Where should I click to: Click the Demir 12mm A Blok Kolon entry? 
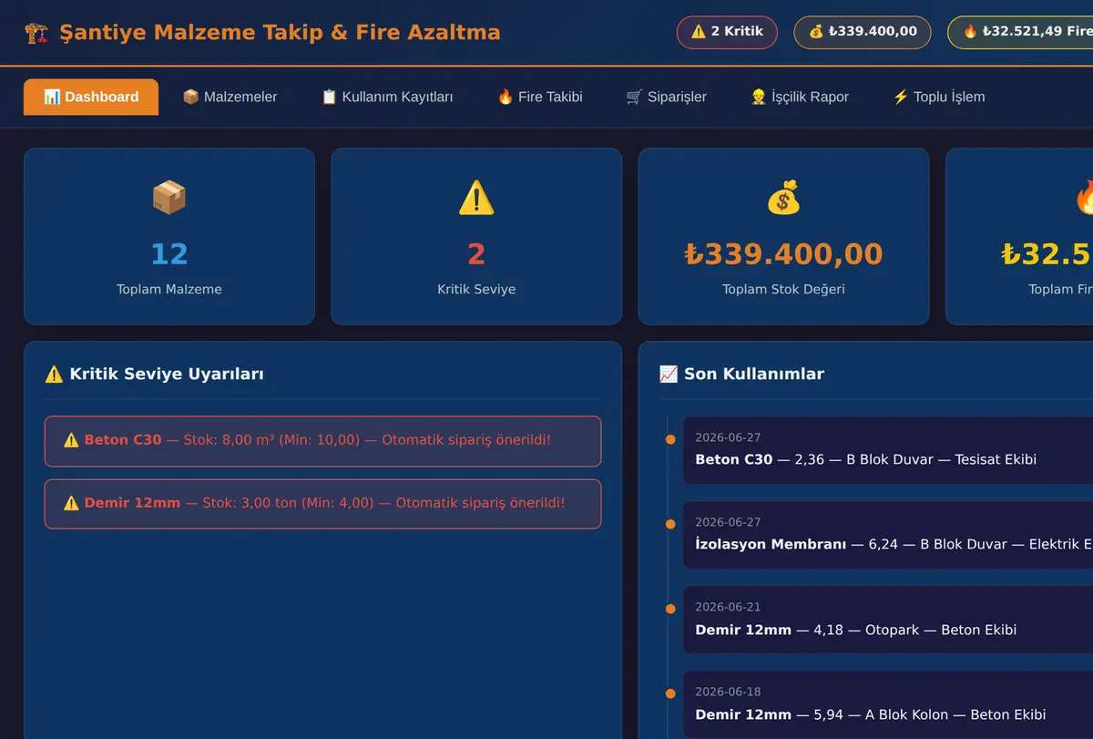(x=888, y=704)
